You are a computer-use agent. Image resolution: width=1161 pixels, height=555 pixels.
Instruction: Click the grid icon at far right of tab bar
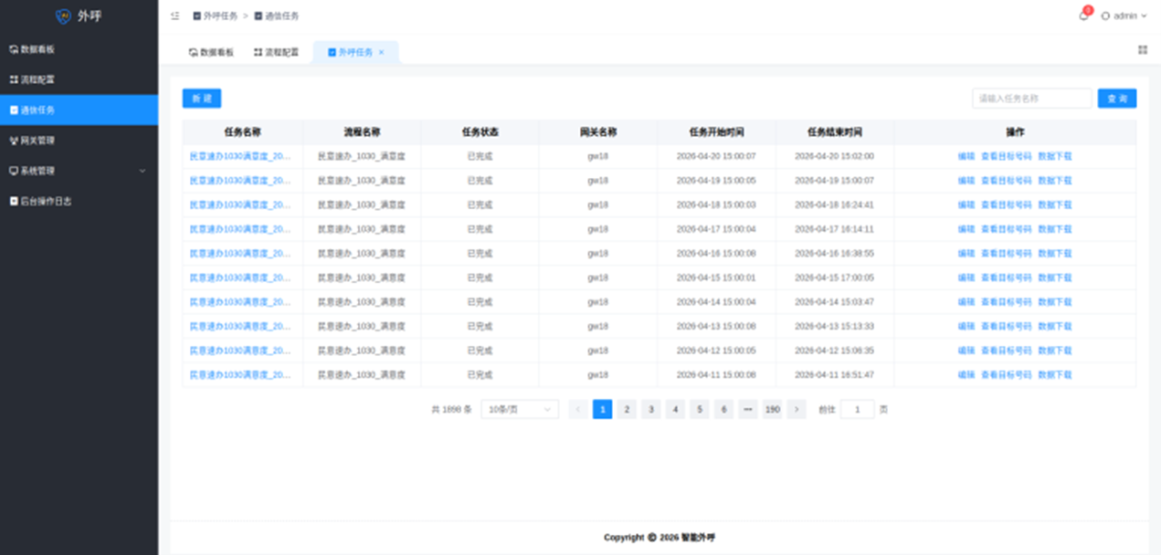click(1142, 50)
